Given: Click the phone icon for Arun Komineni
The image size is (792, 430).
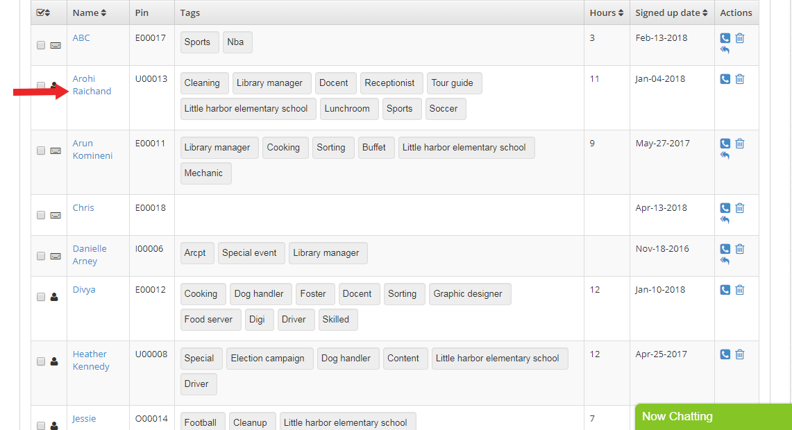Looking at the screenshot, I should pos(725,144).
